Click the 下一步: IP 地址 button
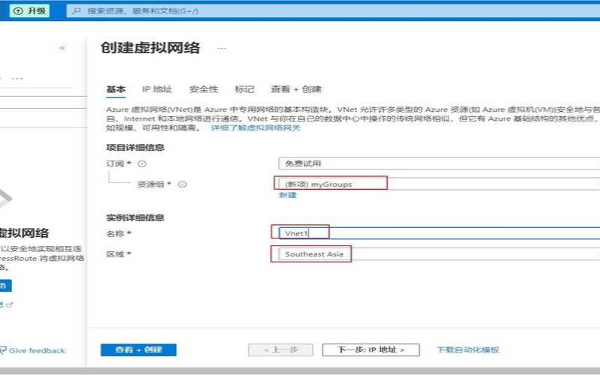This screenshot has height=375, width=600. click(x=370, y=350)
